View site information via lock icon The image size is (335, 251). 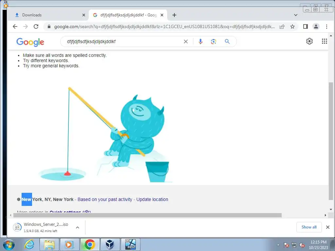tap(49, 26)
